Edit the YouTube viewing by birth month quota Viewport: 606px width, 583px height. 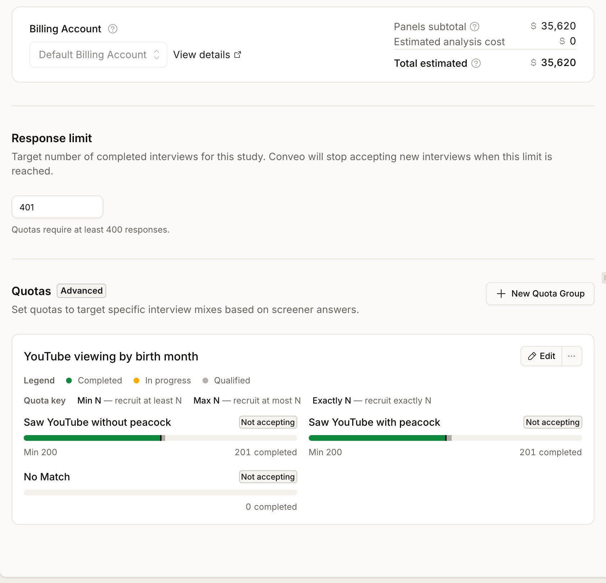541,356
